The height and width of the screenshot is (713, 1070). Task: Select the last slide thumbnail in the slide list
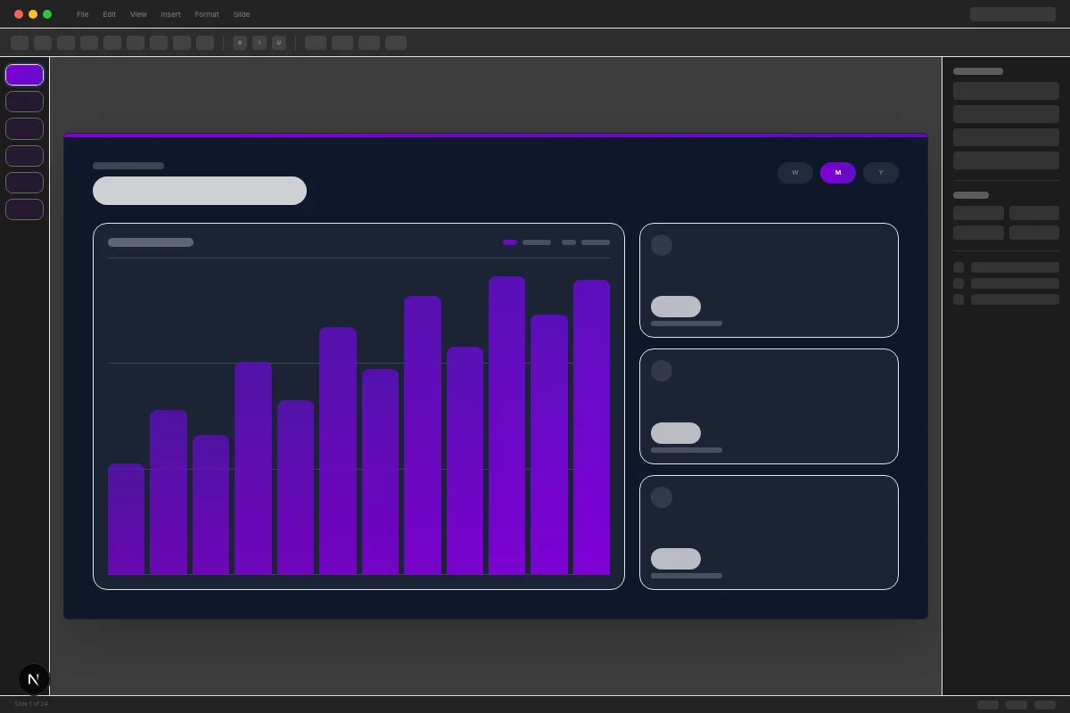click(24, 209)
